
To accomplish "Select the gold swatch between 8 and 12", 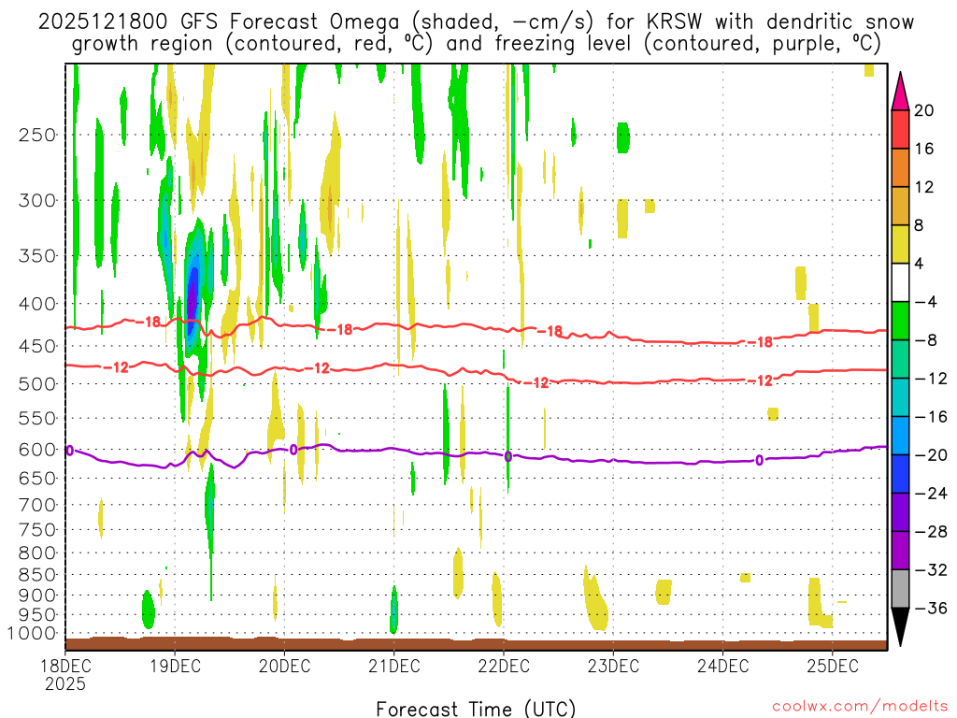I will pyautogui.click(x=900, y=206).
